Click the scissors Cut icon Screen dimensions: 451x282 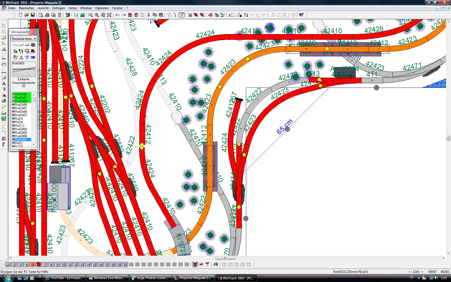point(148,15)
